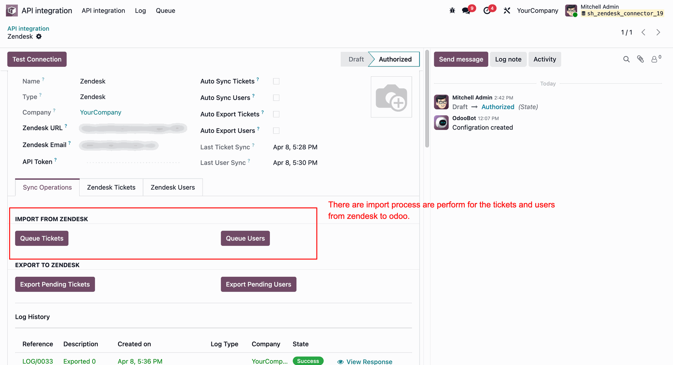673x365 pixels.
Task: Switch to the Zendesk Tickets tab
Action: pyautogui.click(x=111, y=187)
